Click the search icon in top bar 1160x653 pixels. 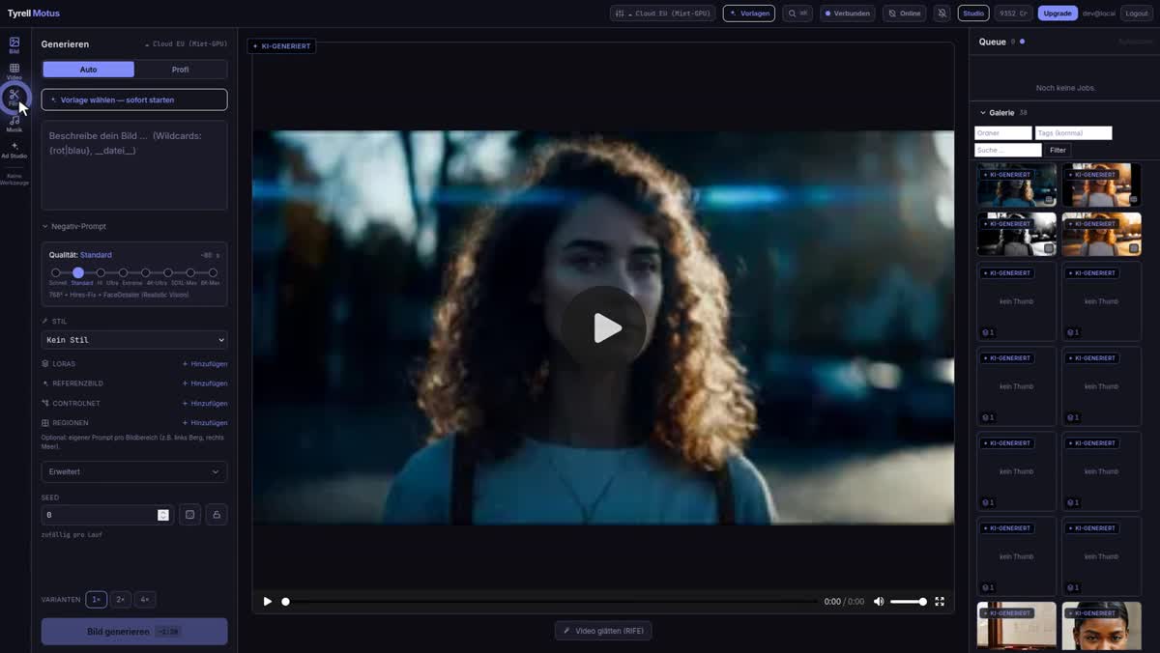coord(797,14)
